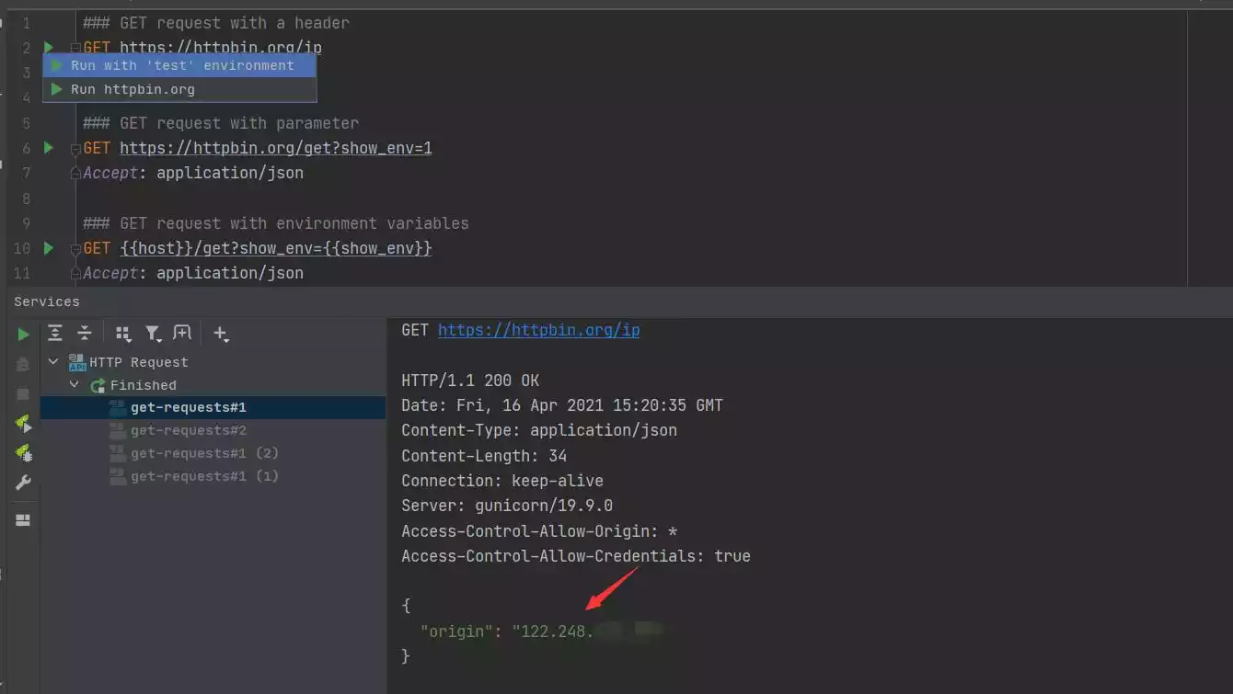Click the Date header line in the response
Screen dimensions: 1233x694
pyautogui.click(x=562, y=405)
